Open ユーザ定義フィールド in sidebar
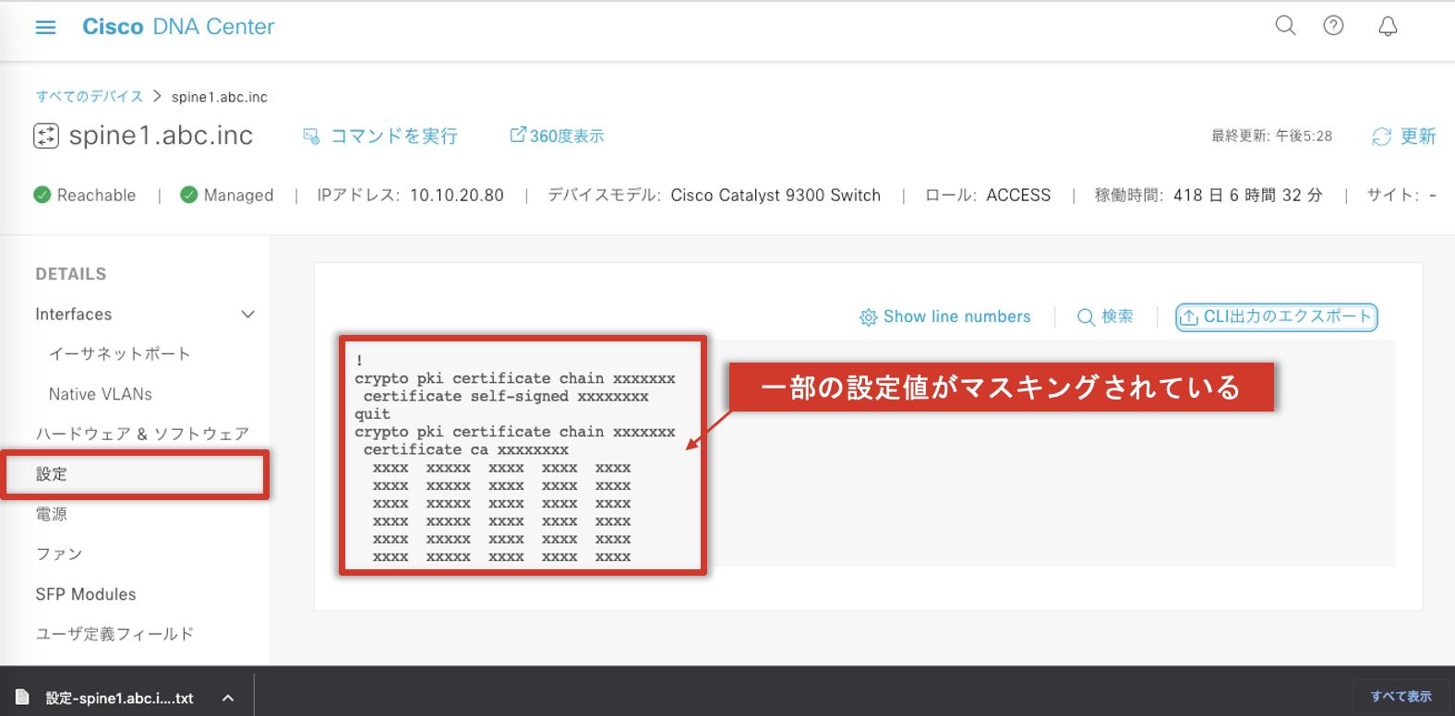1455x716 pixels. click(114, 634)
